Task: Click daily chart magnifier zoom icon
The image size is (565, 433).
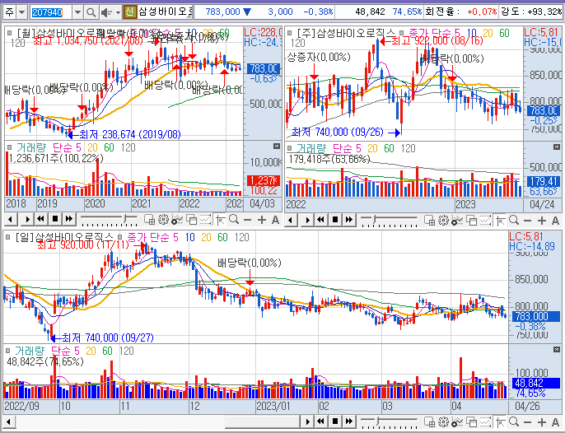Action: [514, 421]
